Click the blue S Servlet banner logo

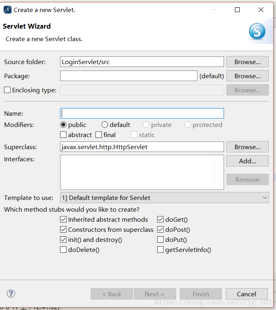[257, 31]
